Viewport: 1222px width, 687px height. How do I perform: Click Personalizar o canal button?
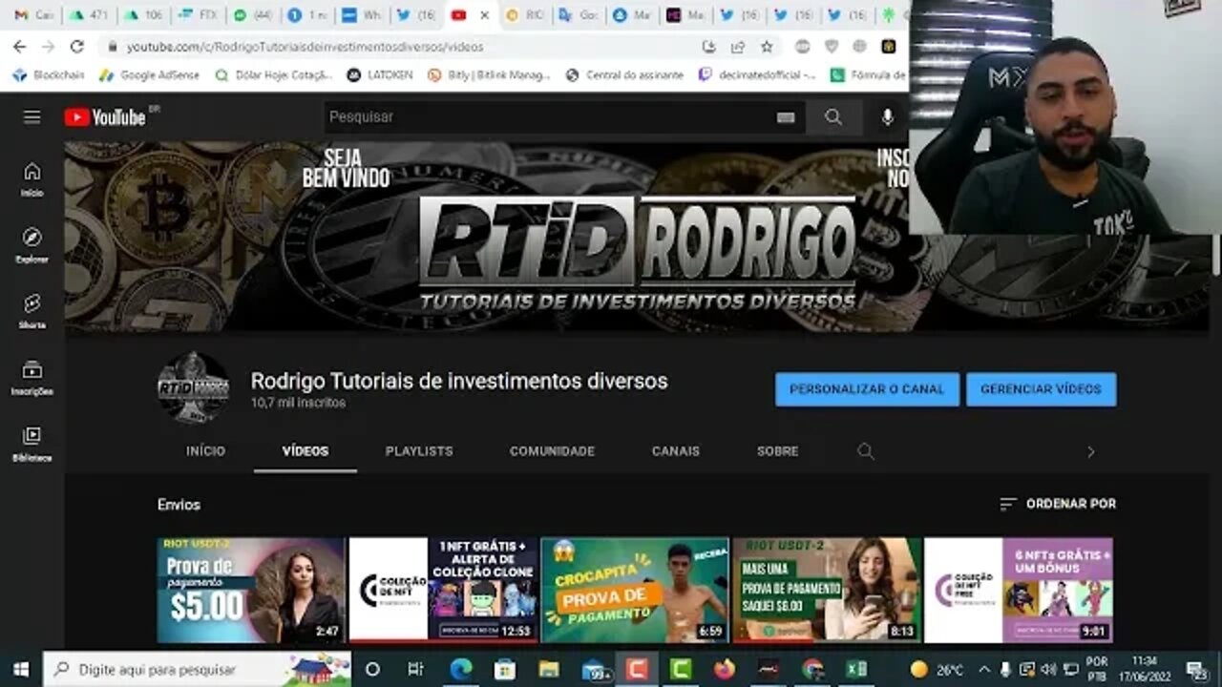[x=867, y=389]
